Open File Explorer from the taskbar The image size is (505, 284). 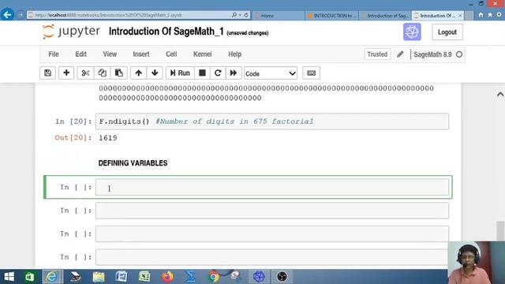pos(99,277)
